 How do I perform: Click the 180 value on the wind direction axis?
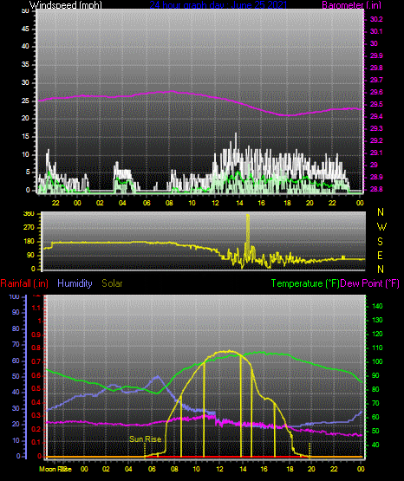click(x=29, y=242)
